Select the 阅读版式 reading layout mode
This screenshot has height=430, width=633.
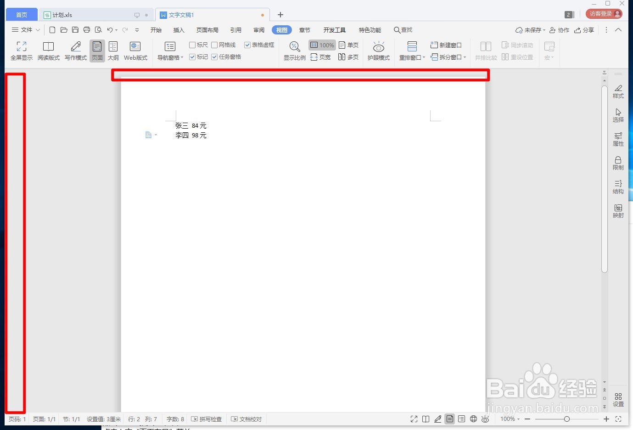coord(48,51)
